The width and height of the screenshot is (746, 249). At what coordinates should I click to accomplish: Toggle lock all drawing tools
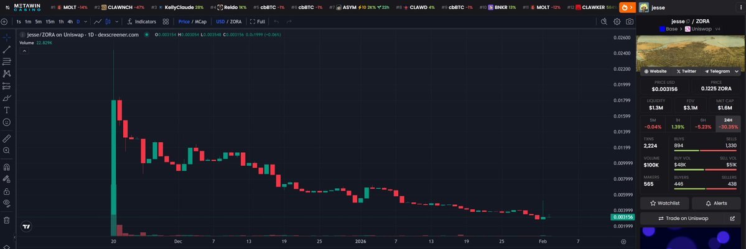coord(7,191)
